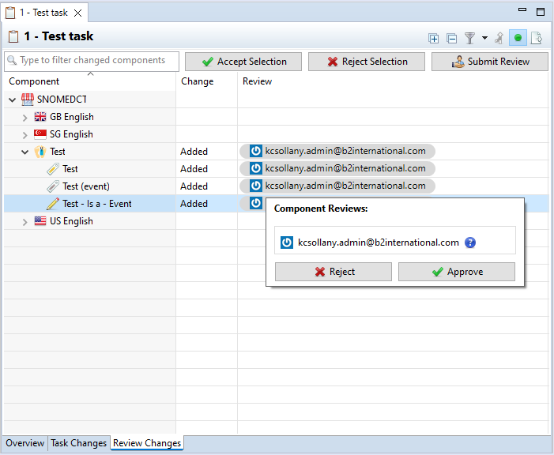This screenshot has height=455, width=554.
Task: Select the SG English tree item
Action: (71, 134)
